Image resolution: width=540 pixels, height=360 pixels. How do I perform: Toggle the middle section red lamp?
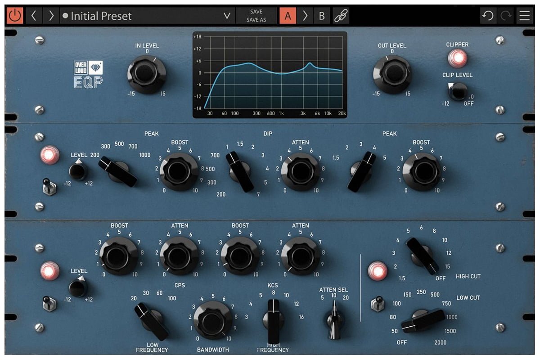point(49,155)
